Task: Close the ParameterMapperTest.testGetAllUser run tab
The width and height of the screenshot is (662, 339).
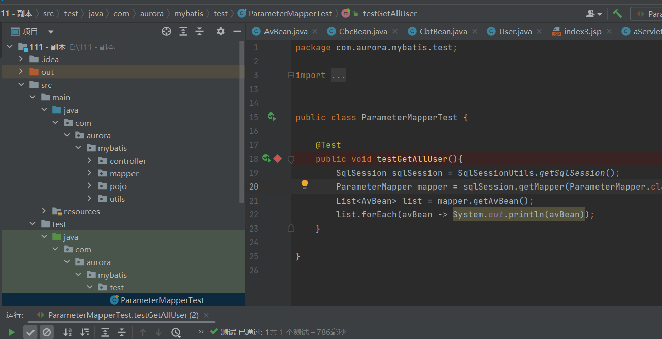Action: tap(206, 315)
